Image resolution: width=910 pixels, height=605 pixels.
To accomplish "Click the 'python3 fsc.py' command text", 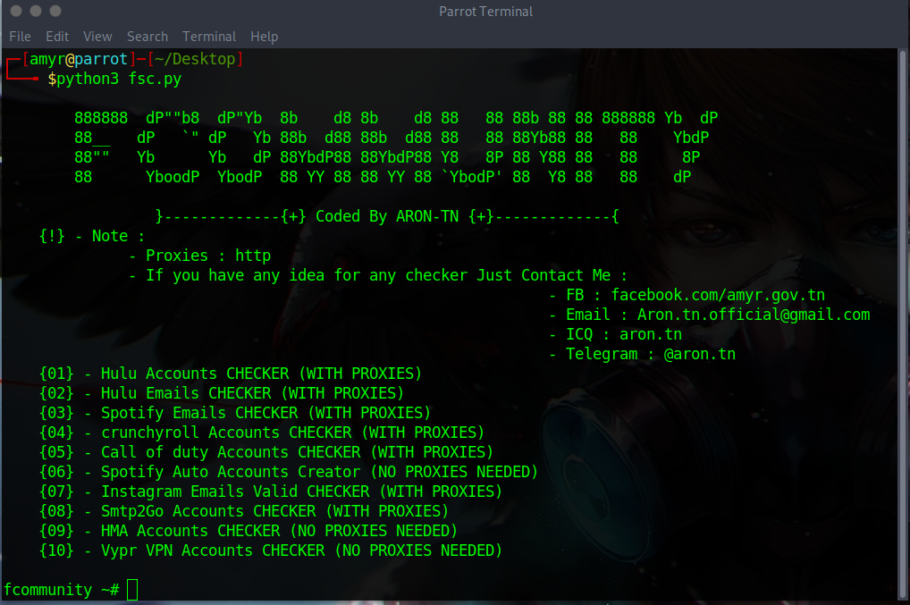I will [x=119, y=79].
